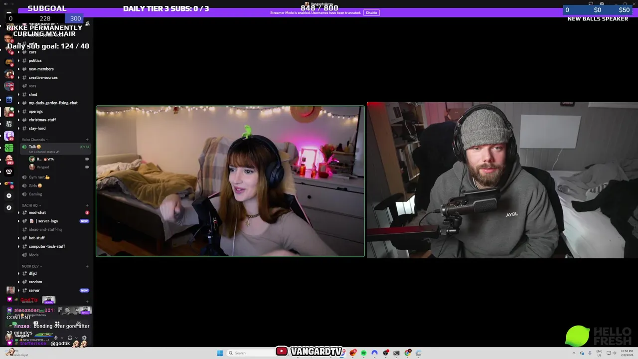The image size is (638, 359).
Task: Disable Streamer Mode in the banner
Action: coord(371,12)
